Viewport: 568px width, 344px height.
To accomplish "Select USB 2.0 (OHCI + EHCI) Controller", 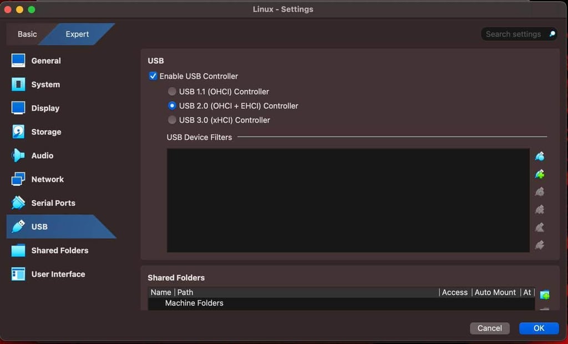I will click(172, 106).
